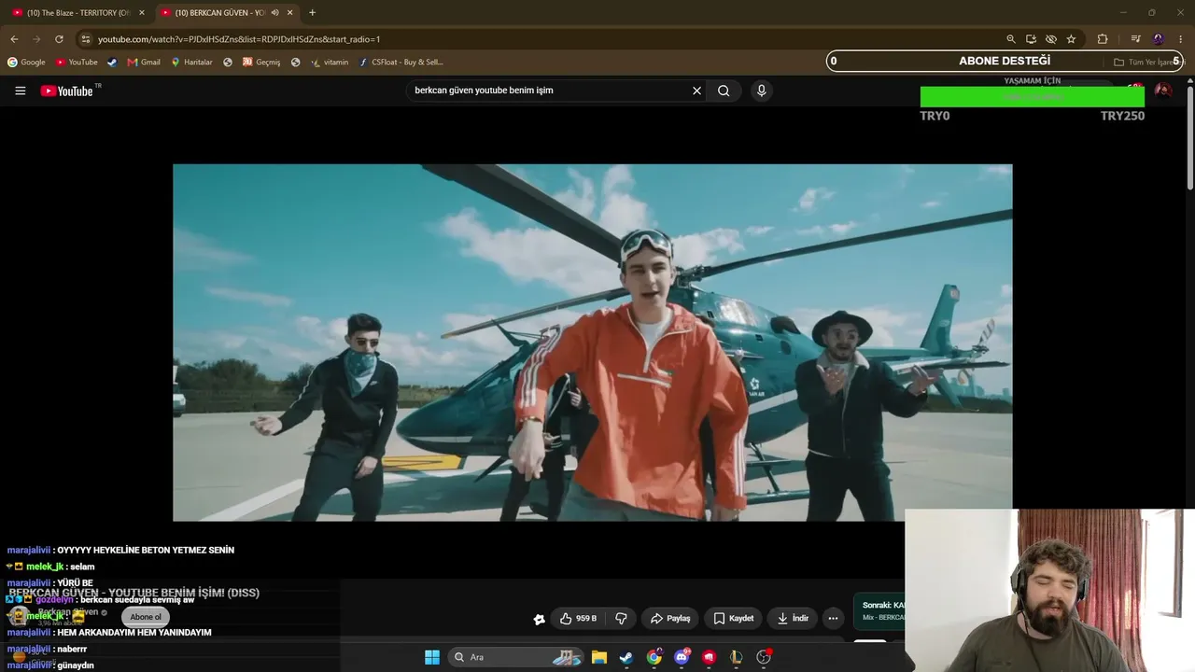Viewport: 1195px width, 672px height.
Task: Bookmark this page with the star
Action: tap(1071, 39)
